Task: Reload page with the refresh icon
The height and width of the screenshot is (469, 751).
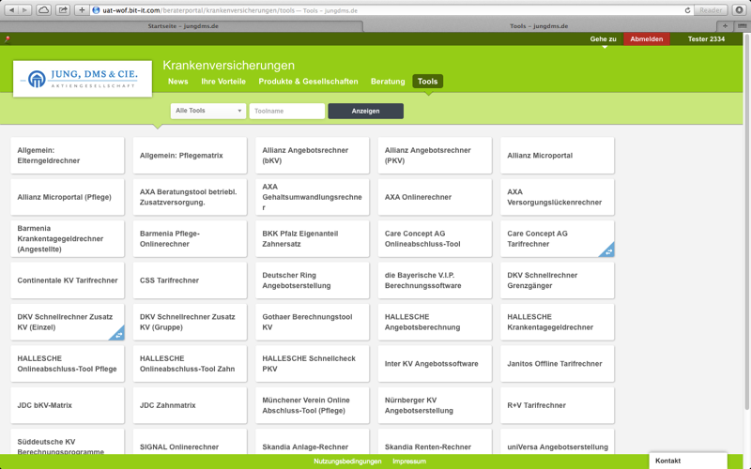Action: coord(687,10)
